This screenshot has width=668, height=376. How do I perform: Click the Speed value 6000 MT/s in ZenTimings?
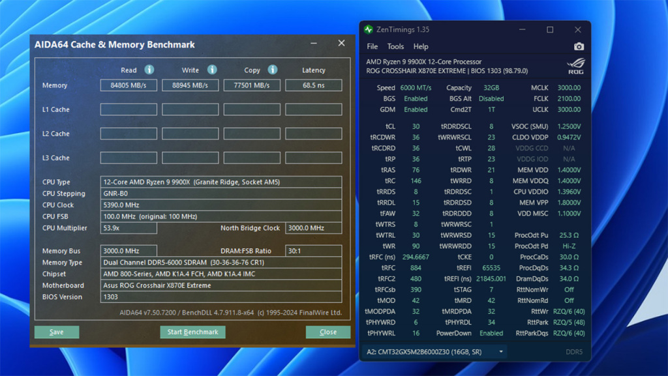(x=416, y=87)
